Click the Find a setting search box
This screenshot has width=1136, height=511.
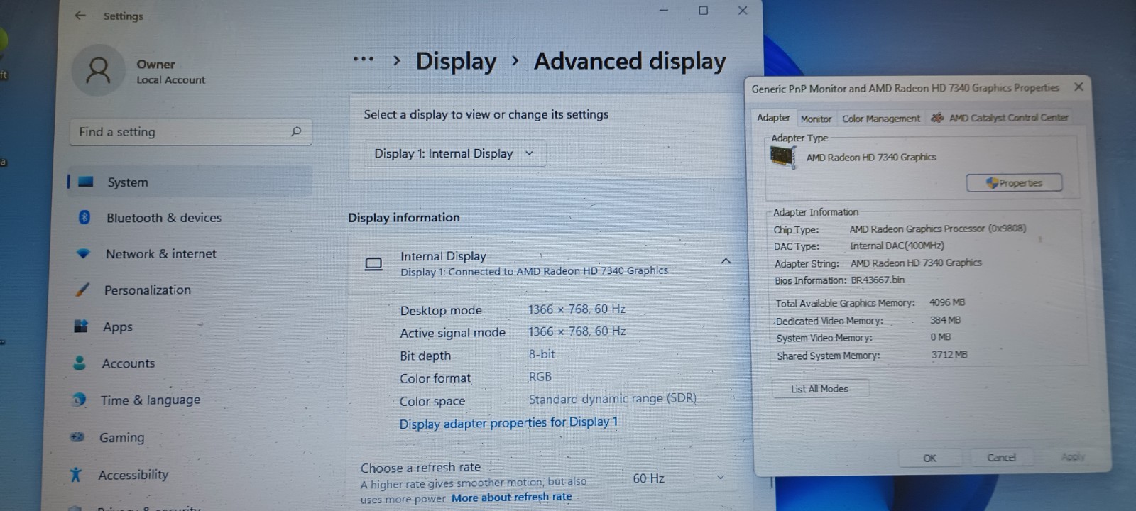click(x=190, y=131)
